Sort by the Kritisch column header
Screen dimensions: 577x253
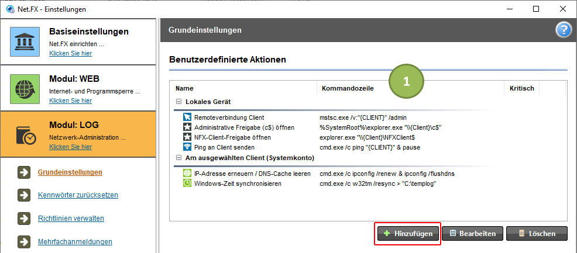pos(522,88)
